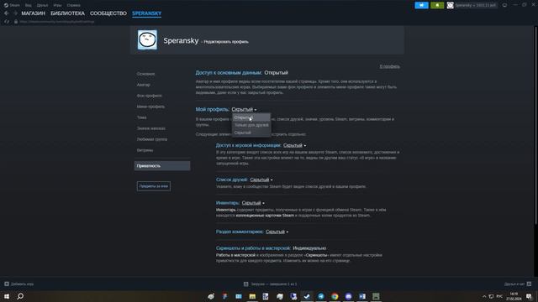The image size is (538, 302).
Task: Click the Друзья и чат label
Action: click(x=514, y=284)
